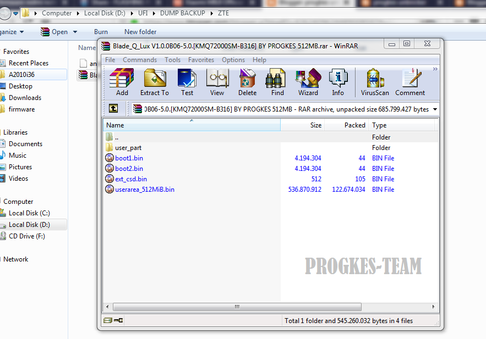Select A2010i36 favorite folder
The height and width of the screenshot is (339, 486).
(21, 74)
